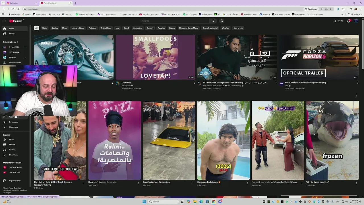Open Music under Explore
Screen dimensions: 364x205
(x=15, y=140)
